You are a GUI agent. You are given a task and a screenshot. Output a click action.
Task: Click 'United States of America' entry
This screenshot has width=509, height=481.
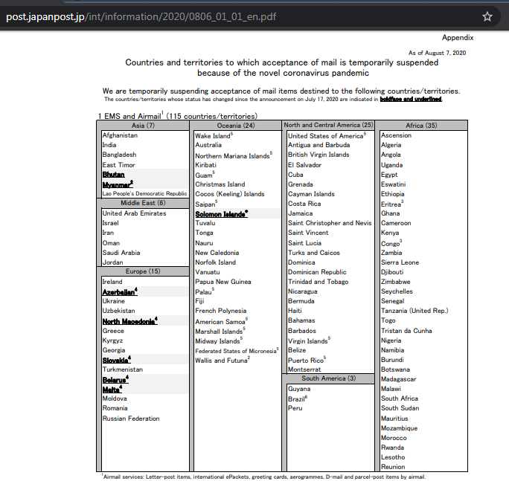(x=327, y=135)
